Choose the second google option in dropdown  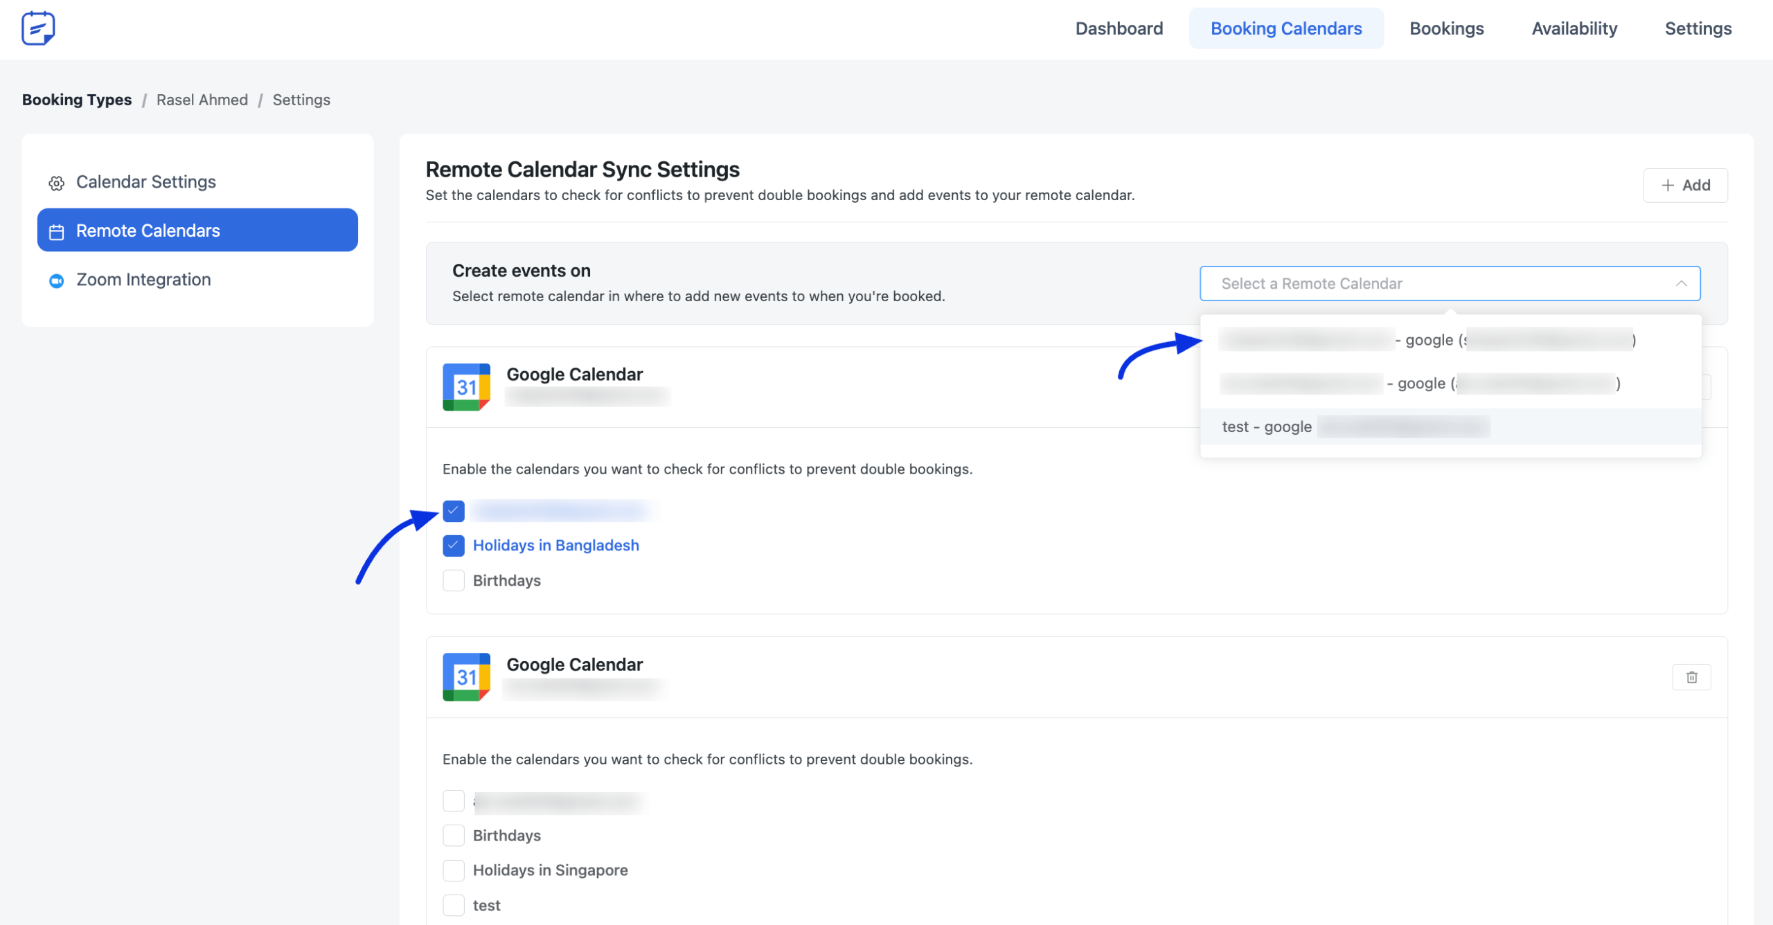[1450, 383]
